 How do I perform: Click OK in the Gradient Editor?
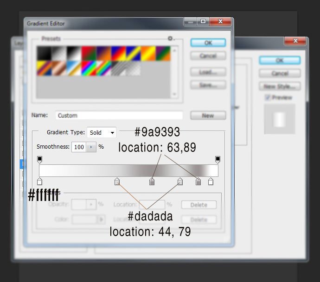click(x=208, y=43)
